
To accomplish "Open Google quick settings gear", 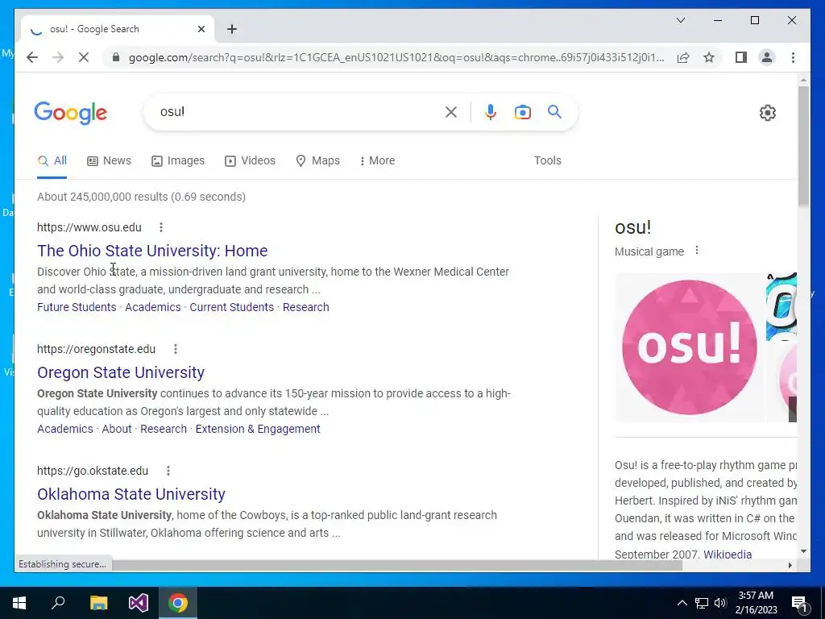I will [x=768, y=113].
